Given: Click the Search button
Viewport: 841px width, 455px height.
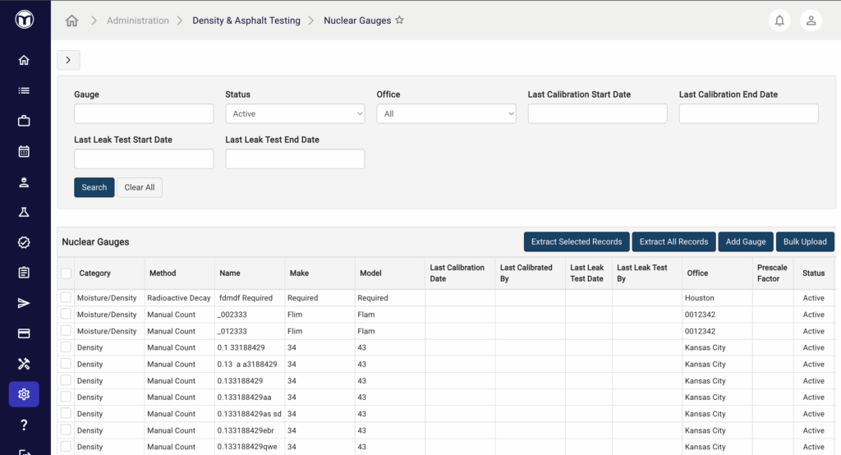Looking at the screenshot, I should (94, 187).
